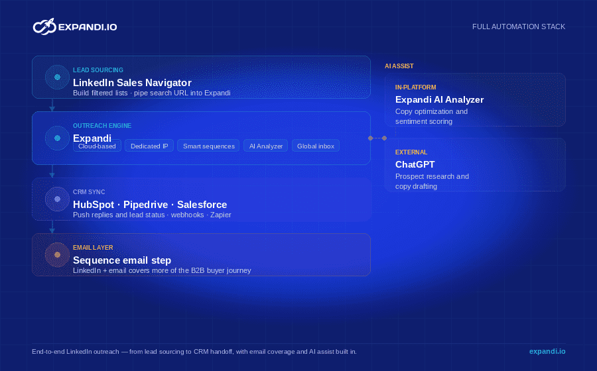Viewport: 597px width, 371px height.
Task: Click the "ChatGPT" heading
Action: pyautogui.click(x=415, y=164)
